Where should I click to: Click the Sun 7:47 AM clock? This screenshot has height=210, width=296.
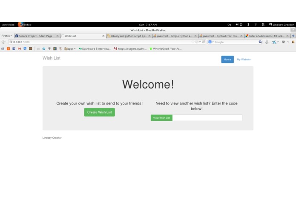click(x=148, y=25)
